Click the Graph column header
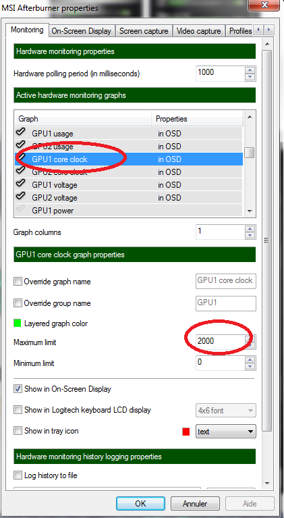 click(83, 119)
